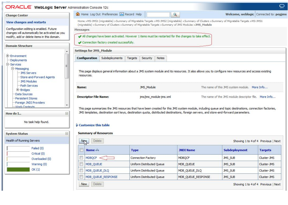Click the Record chart icon
The image size is (288, 205).
coord(121,14)
